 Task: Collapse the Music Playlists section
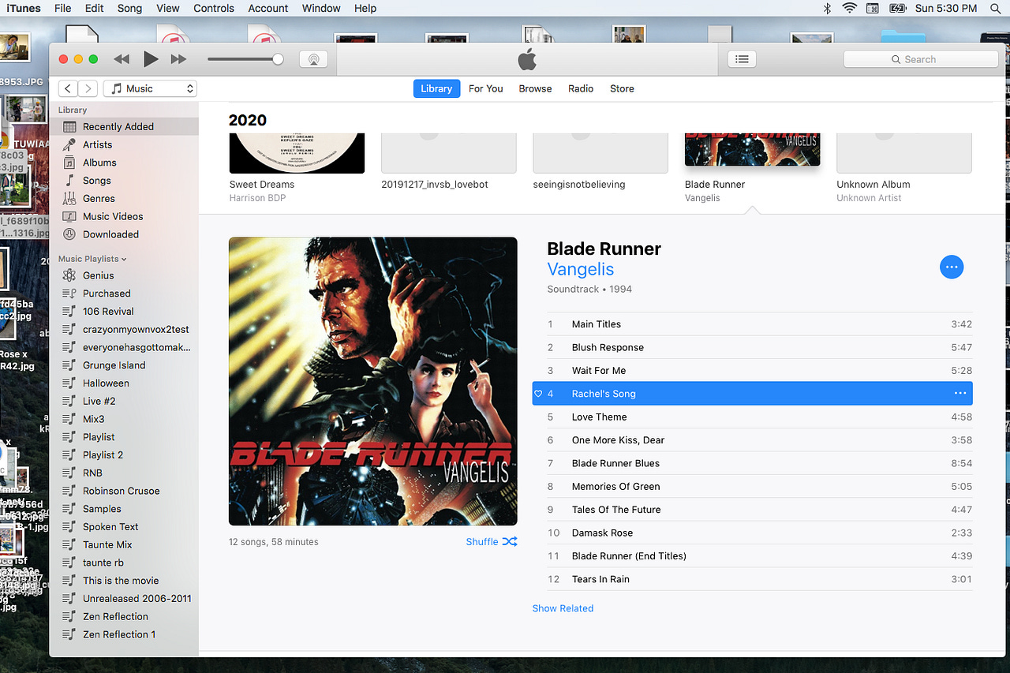pyautogui.click(x=92, y=259)
